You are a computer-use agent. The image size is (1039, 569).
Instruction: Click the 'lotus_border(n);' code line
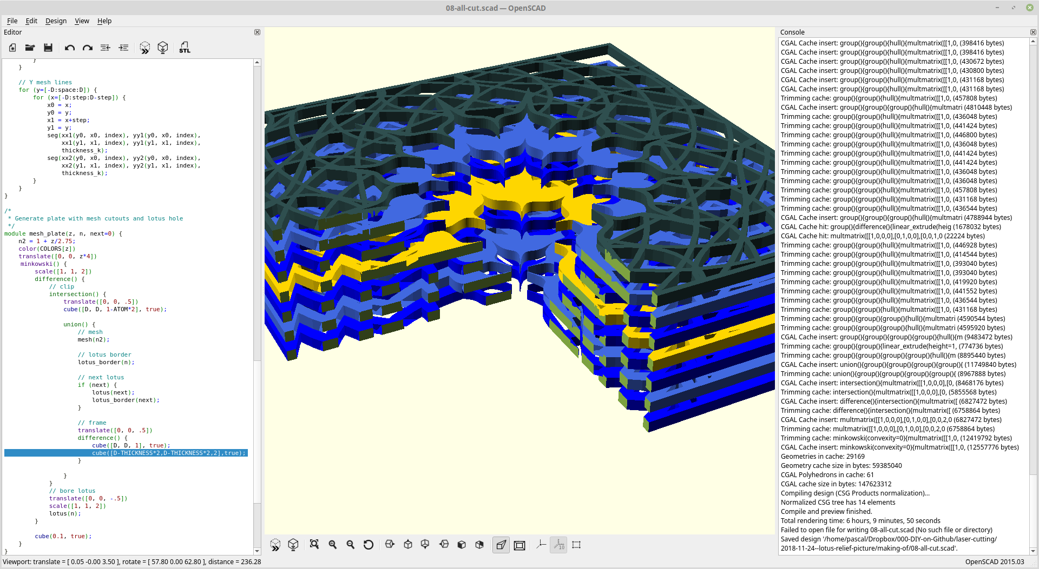106,362
